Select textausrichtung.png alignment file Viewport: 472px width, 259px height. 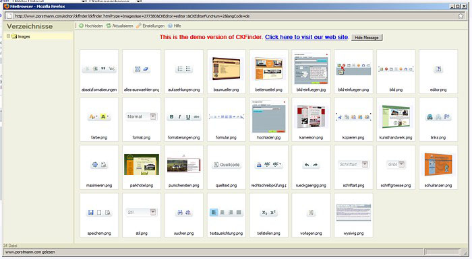[227, 215]
